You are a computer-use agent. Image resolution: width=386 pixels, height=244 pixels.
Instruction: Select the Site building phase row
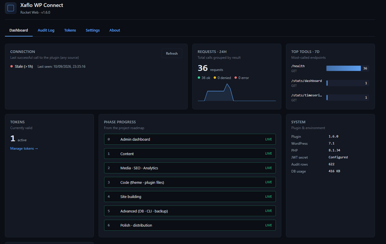[190, 197]
